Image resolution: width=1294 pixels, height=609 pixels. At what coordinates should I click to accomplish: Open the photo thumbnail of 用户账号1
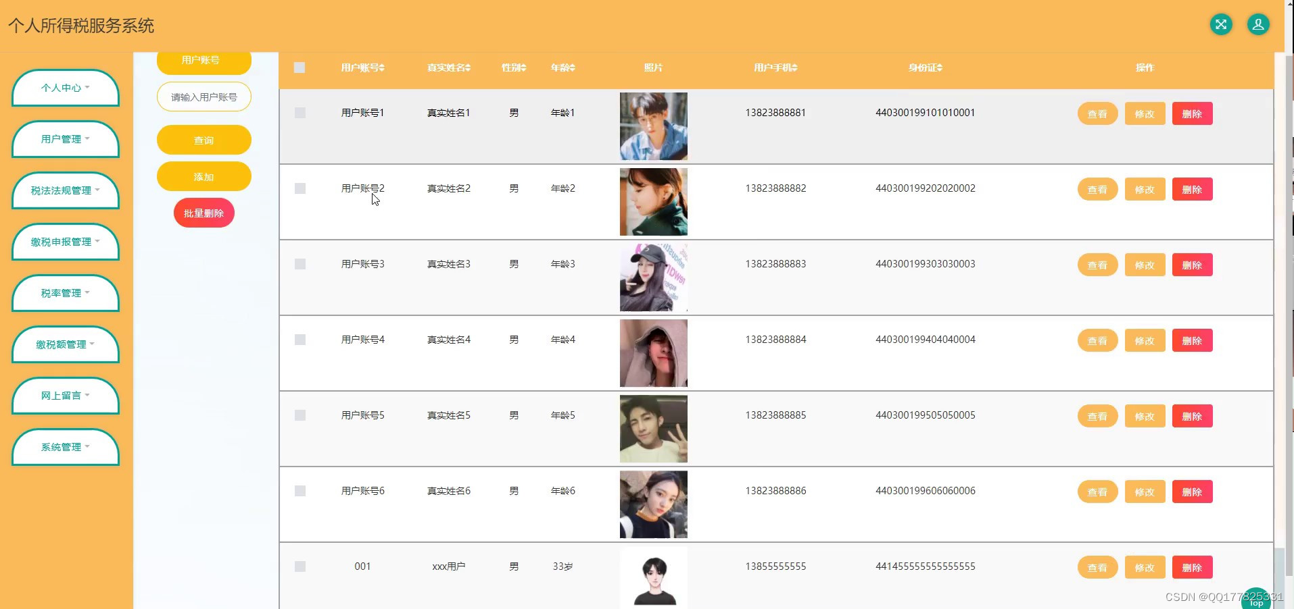click(654, 126)
